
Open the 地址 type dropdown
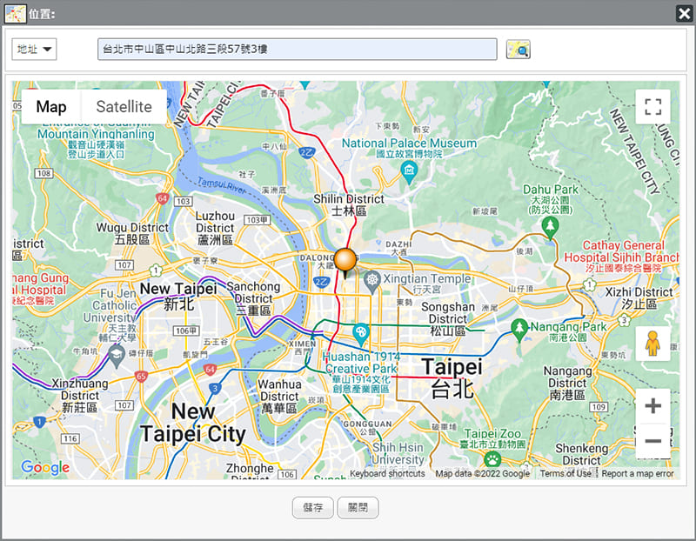34,50
